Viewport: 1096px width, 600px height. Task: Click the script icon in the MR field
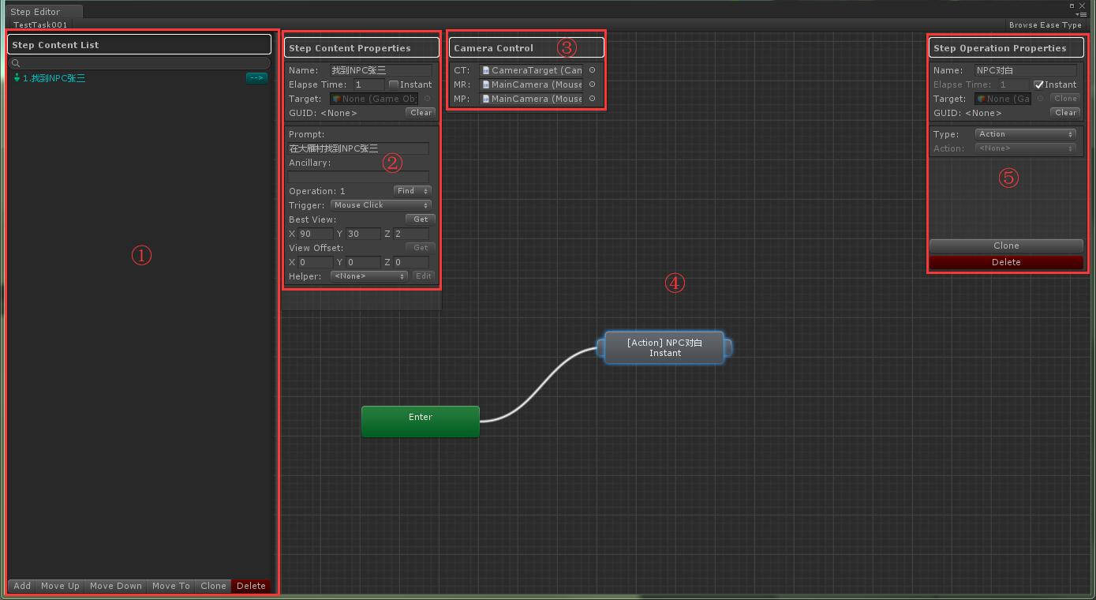(486, 84)
